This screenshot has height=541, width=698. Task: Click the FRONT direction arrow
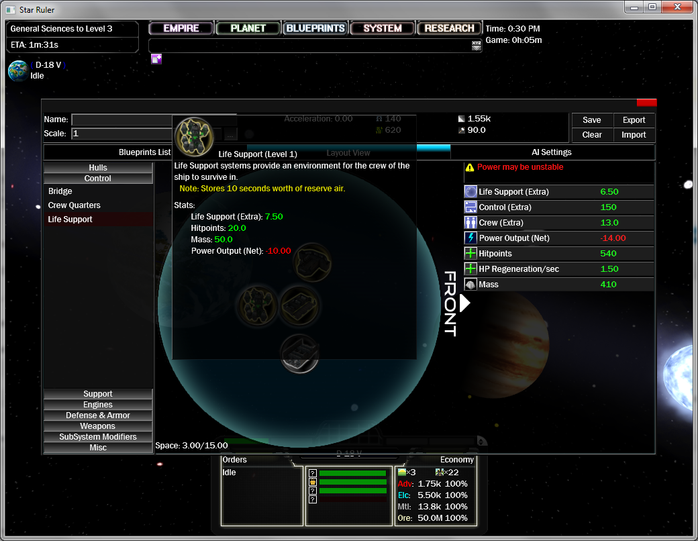coord(464,303)
